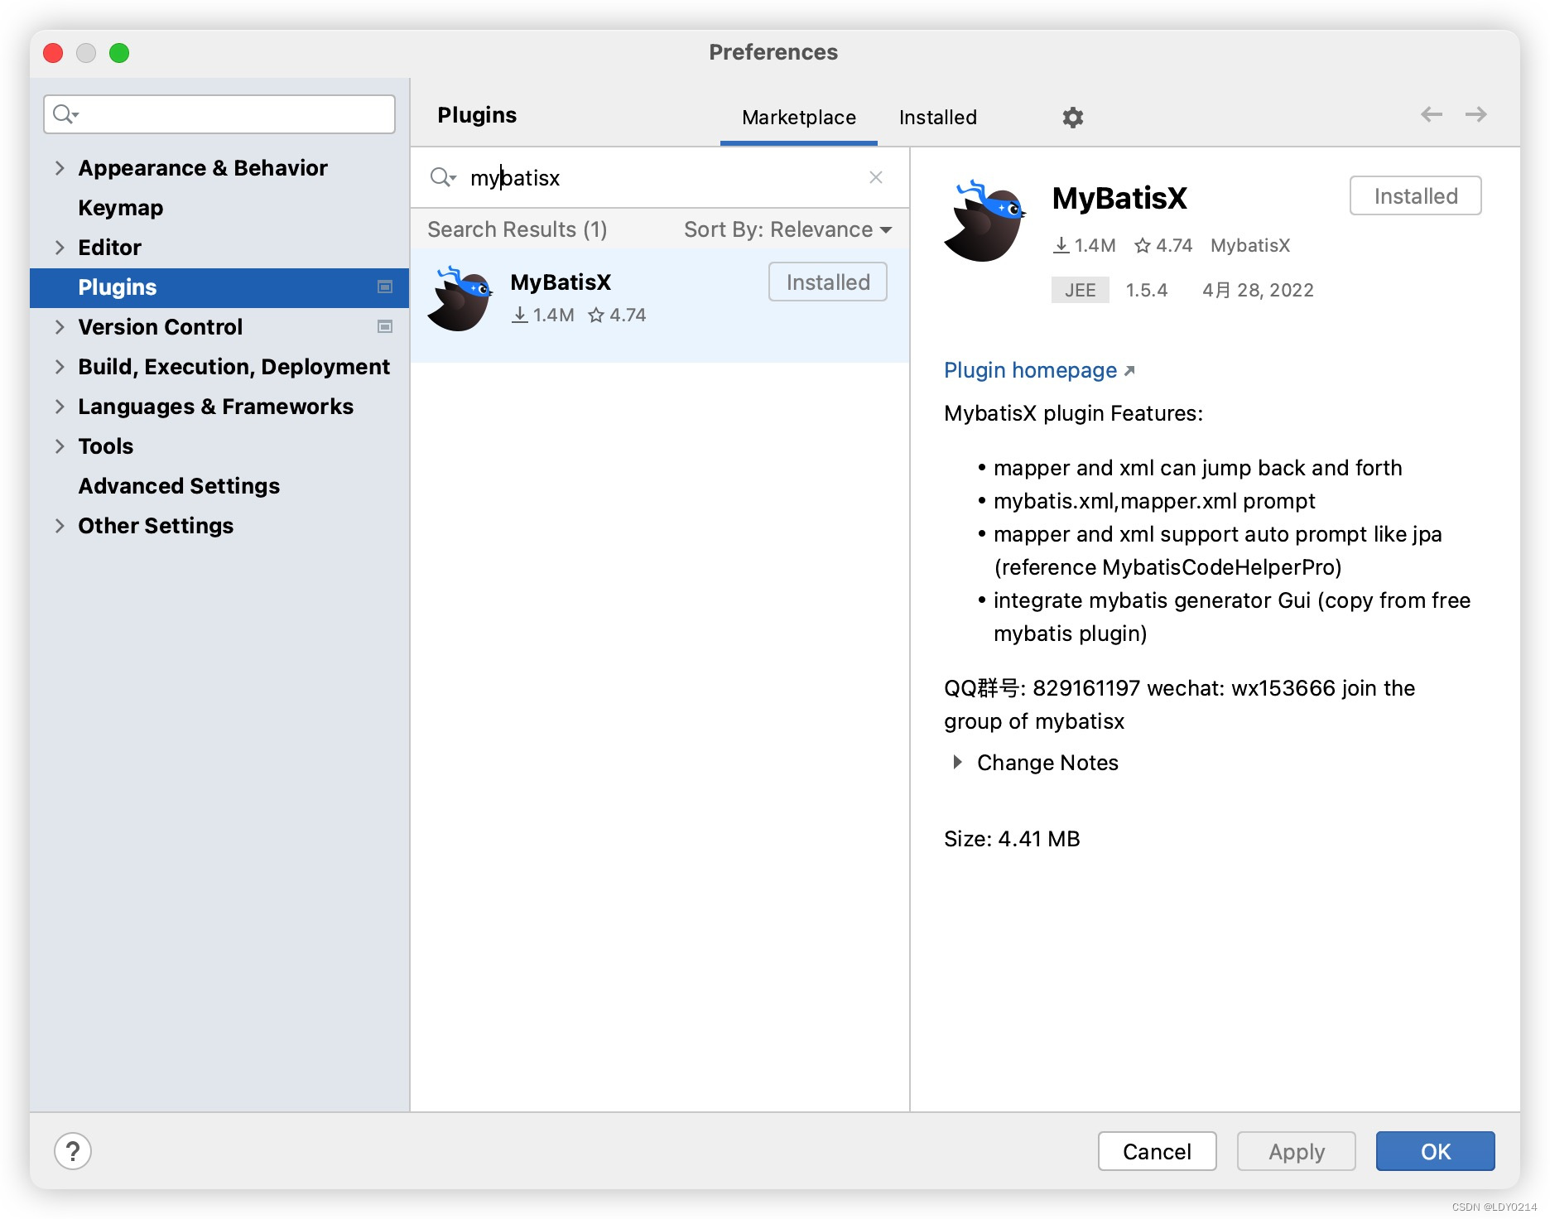Zoom the window with the green button
The width and height of the screenshot is (1550, 1219).
pos(119,53)
